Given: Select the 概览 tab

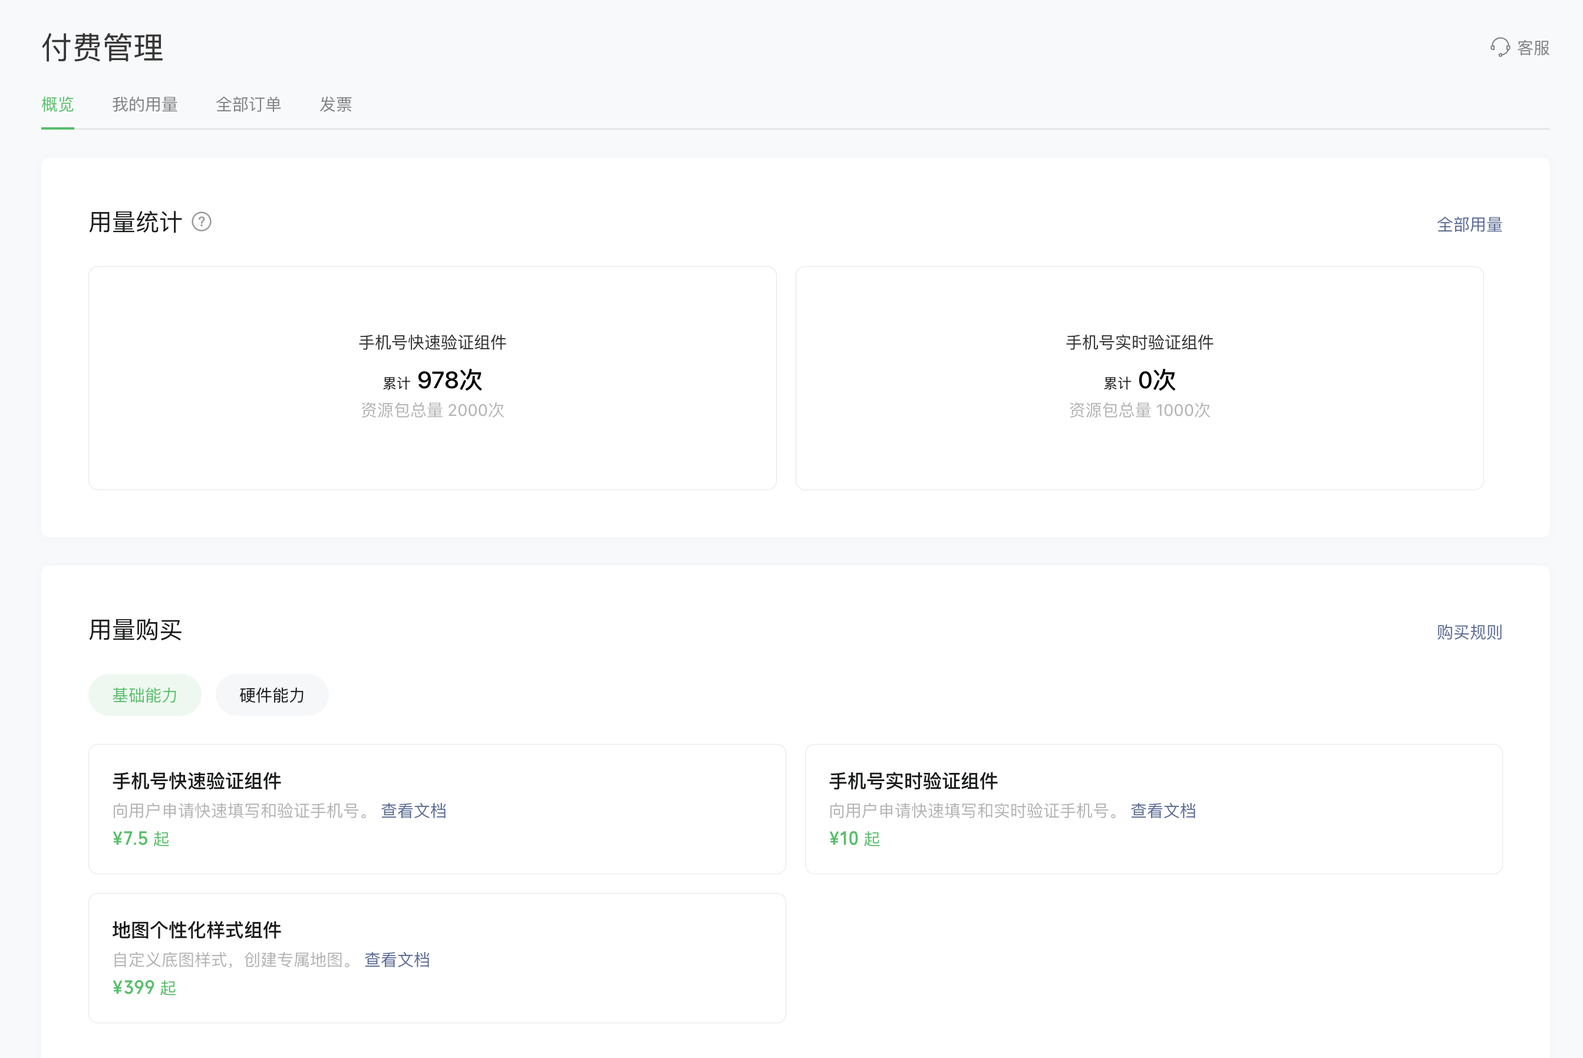Looking at the screenshot, I should (57, 105).
